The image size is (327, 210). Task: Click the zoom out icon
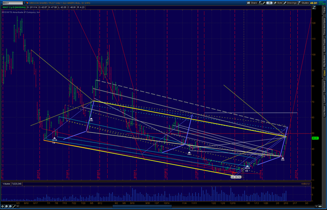tap(10, 206)
